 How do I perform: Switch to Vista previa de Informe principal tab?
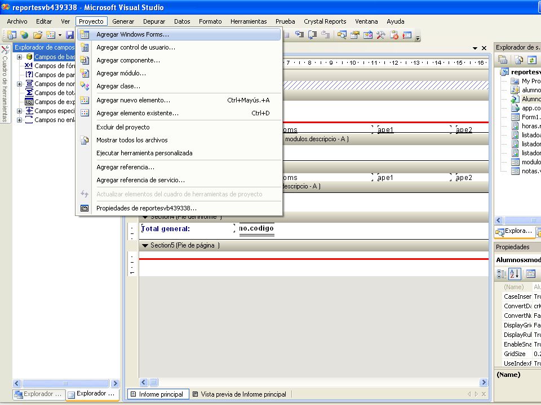(240, 394)
